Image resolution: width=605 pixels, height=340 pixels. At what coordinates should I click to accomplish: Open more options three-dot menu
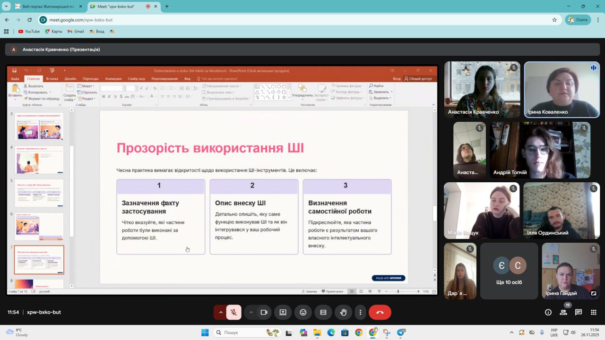[360, 312]
